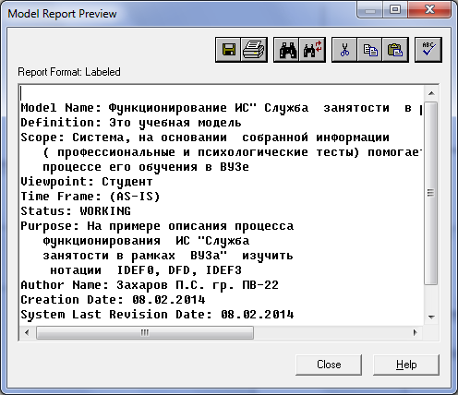Maximize the Model Report Preview window
This screenshot has height=395, width=458.
[x=395, y=10]
